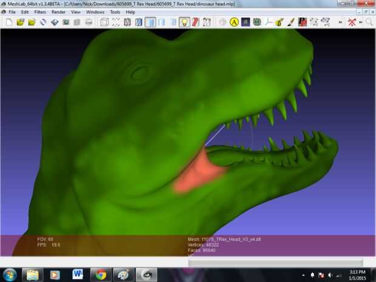Open the Windows menu

(x=95, y=12)
